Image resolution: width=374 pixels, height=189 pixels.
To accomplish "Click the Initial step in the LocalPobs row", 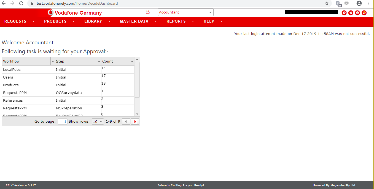I will [x=61, y=70].
